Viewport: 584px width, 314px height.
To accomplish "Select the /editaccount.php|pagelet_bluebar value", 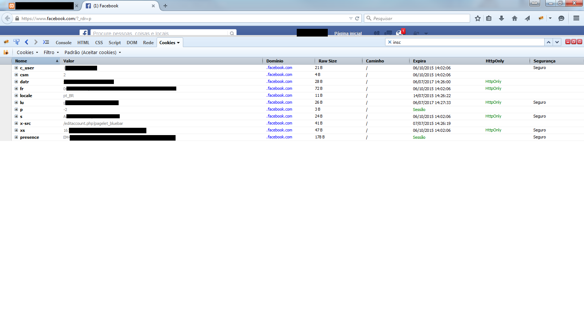I will point(93,123).
